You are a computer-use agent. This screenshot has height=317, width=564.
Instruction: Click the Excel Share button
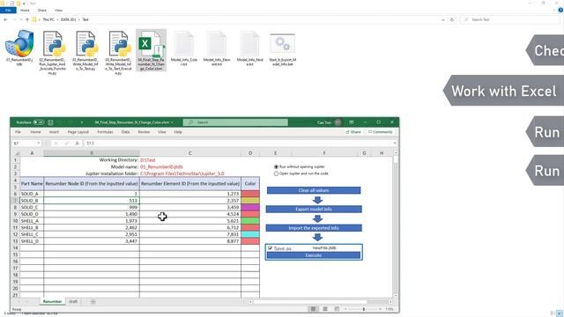353,132
